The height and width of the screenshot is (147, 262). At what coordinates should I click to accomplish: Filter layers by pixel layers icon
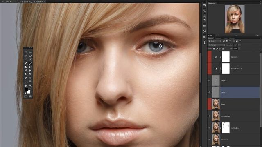click(224, 41)
